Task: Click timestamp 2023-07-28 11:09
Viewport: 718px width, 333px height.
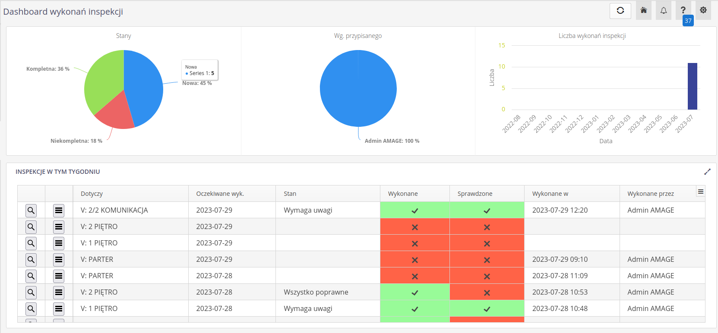Action: [560, 276]
